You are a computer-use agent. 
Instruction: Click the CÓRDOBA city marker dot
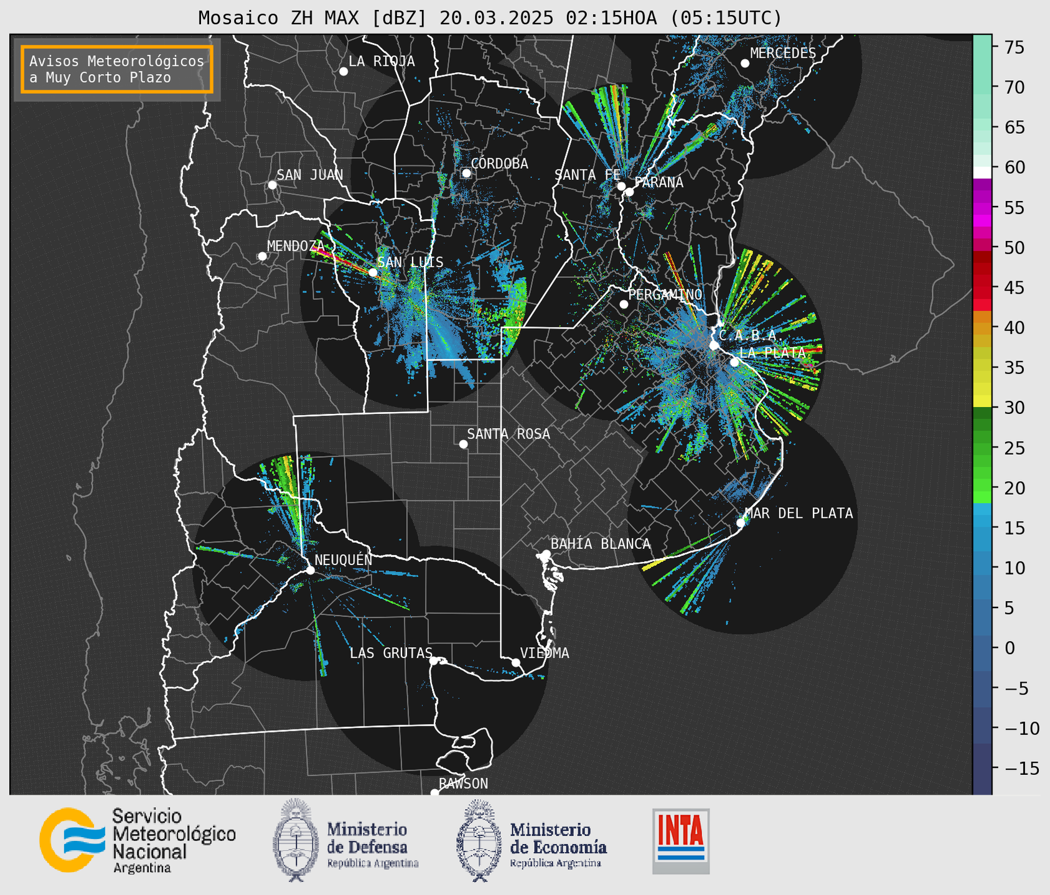[466, 173]
